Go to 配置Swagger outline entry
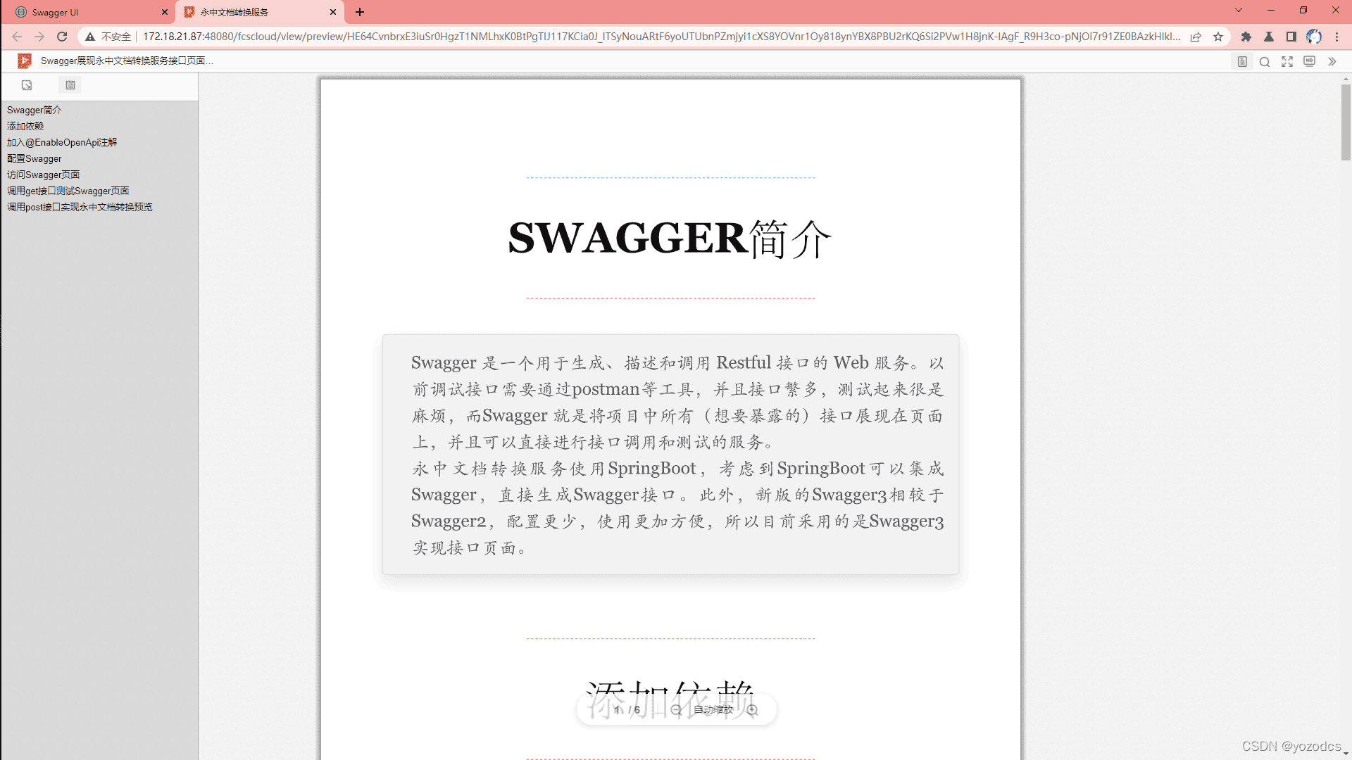This screenshot has height=760, width=1352. (x=34, y=158)
